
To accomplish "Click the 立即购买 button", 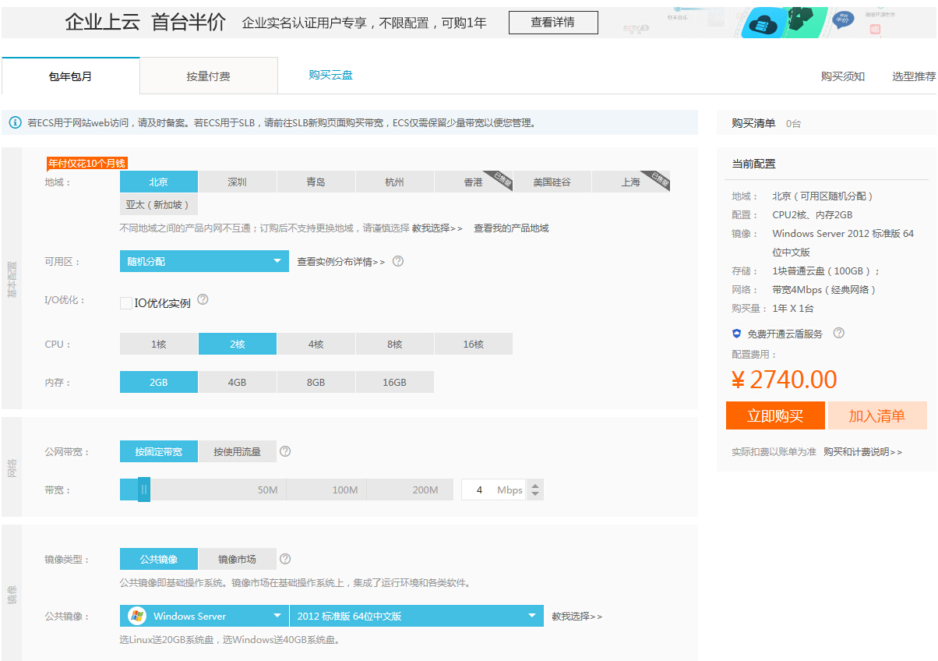I will click(x=775, y=415).
